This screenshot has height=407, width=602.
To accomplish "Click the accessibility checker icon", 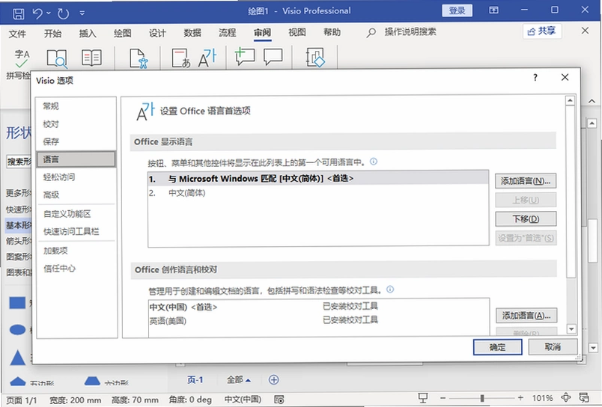I will (139, 58).
